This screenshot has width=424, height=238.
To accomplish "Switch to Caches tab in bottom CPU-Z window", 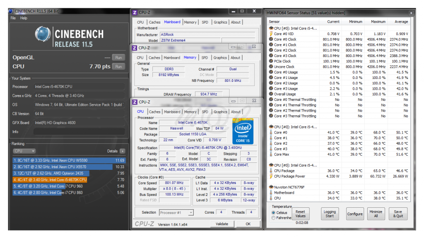I will tap(154, 112).
